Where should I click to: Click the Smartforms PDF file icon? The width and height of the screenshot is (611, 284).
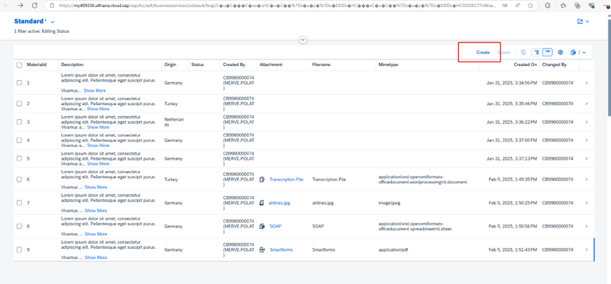coord(262,250)
